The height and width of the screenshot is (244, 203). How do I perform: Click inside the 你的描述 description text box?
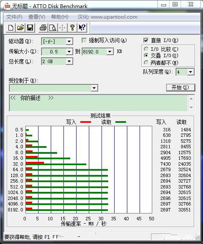click(99, 103)
